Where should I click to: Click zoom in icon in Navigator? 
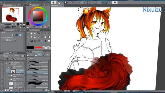[x=15, y=24]
